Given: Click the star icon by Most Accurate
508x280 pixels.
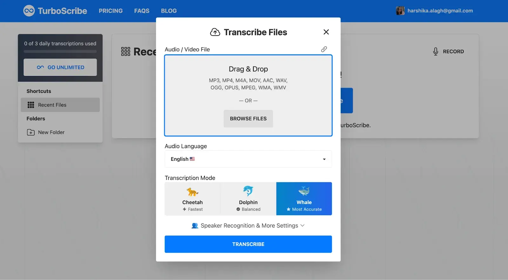Looking at the screenshot, I should point(289,209).
